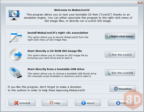The image size is (144, 112).
Task: Click the CD with blue arrow icon
Action: point(16,55)
